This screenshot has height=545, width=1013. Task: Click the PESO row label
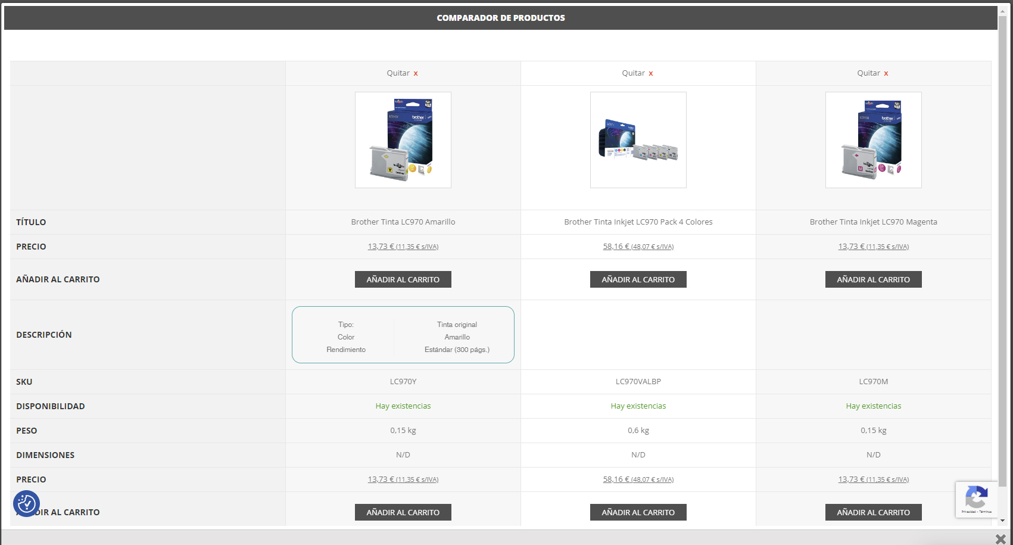click(x=27, y=431)
